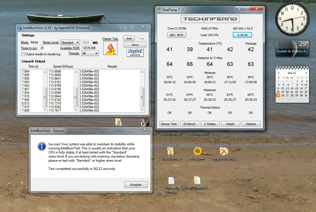Click the XS Bench button

tap(189, 124)
